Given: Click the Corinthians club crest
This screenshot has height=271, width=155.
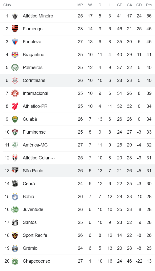Looking at the screenshot, I should [15, 80].
